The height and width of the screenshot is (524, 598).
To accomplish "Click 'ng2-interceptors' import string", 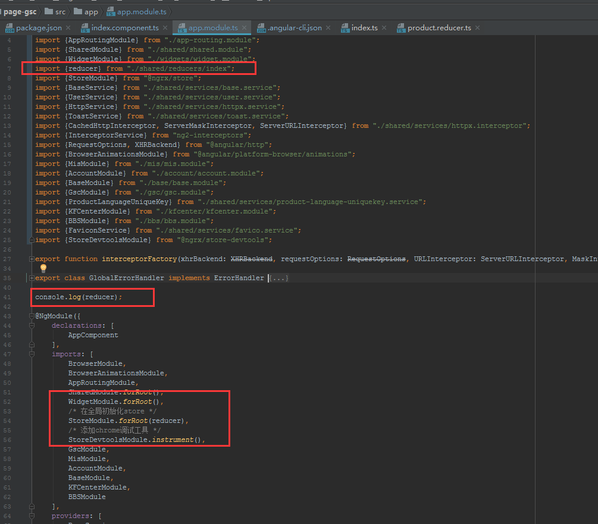I will click(x=210, y=135).
